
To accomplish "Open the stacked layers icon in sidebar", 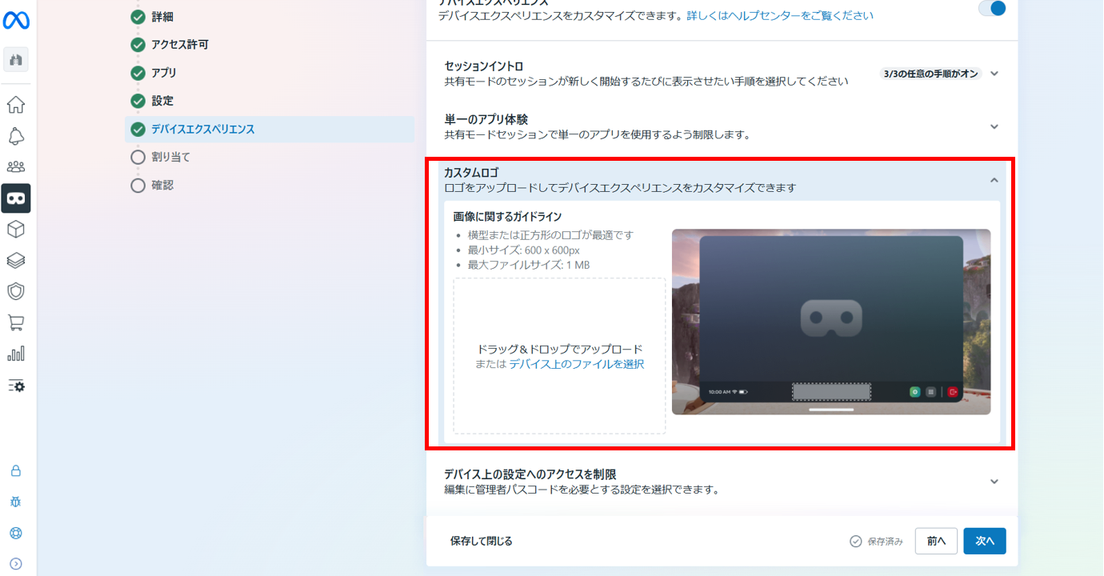I will tap(16, 261).
